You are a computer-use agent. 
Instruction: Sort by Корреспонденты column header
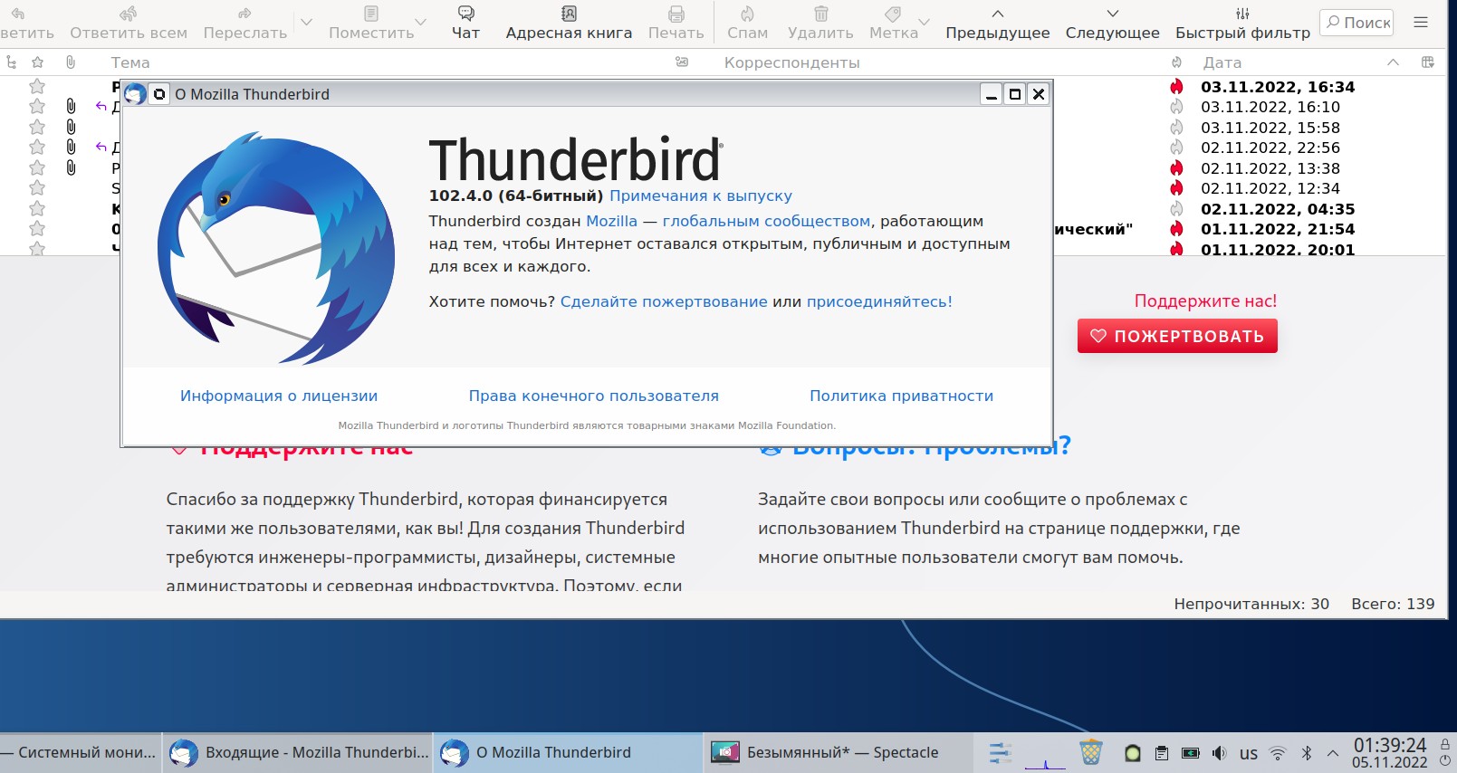tap(791, 62)
